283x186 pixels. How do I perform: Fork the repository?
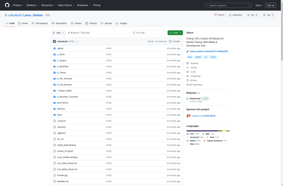(x=252, y=15)
